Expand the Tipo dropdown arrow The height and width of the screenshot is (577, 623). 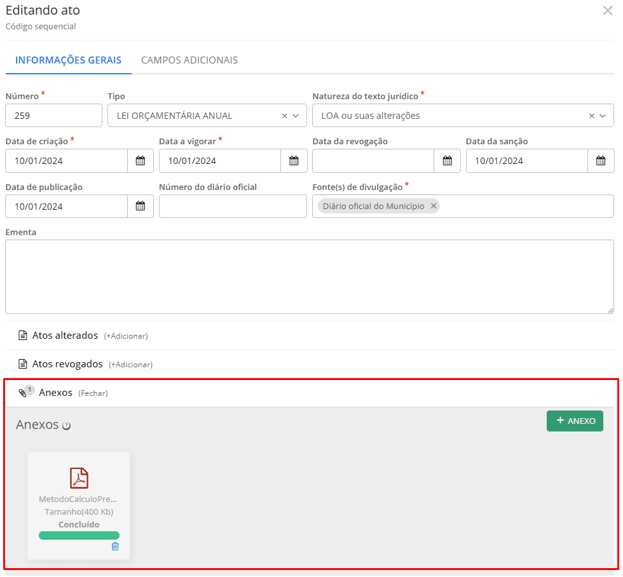click(x=296, y=116)
